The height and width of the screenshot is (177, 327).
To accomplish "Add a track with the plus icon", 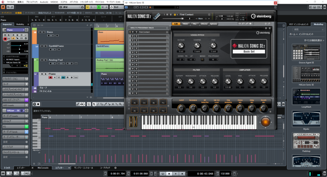I will point(87,25).
